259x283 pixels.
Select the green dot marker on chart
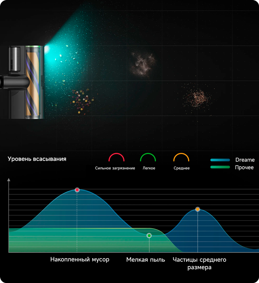[149, 236]
